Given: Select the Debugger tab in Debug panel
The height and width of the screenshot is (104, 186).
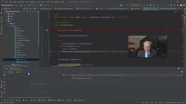Looking at the screenshot, I should (10, 72).
